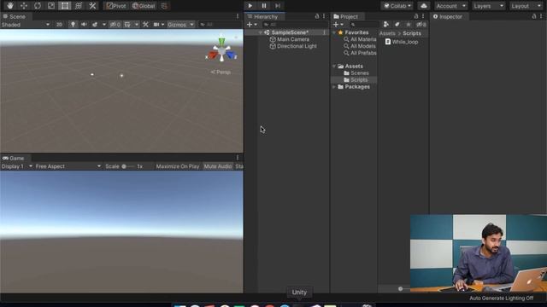Open Hierarchy create plus menu

[x=251, y=25]
